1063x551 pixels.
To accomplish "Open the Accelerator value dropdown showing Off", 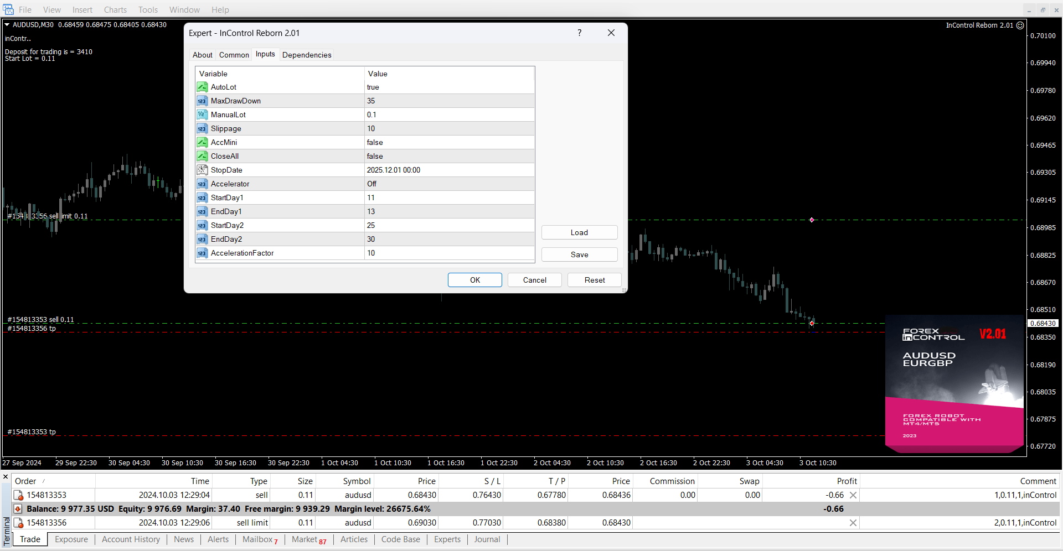I will coord(448,184).
